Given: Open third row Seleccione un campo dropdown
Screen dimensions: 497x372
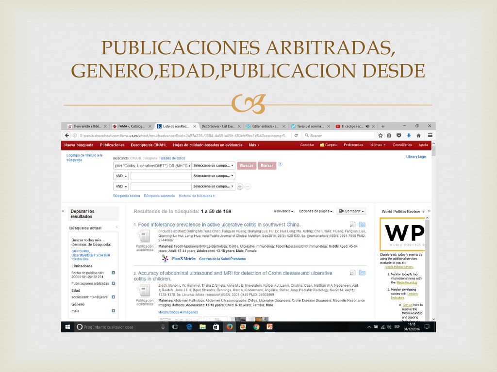Looking at the screenshot, I should click(x=214, y=186).
